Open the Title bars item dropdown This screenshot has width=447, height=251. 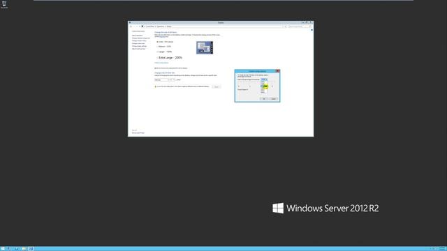pos(161,80)
